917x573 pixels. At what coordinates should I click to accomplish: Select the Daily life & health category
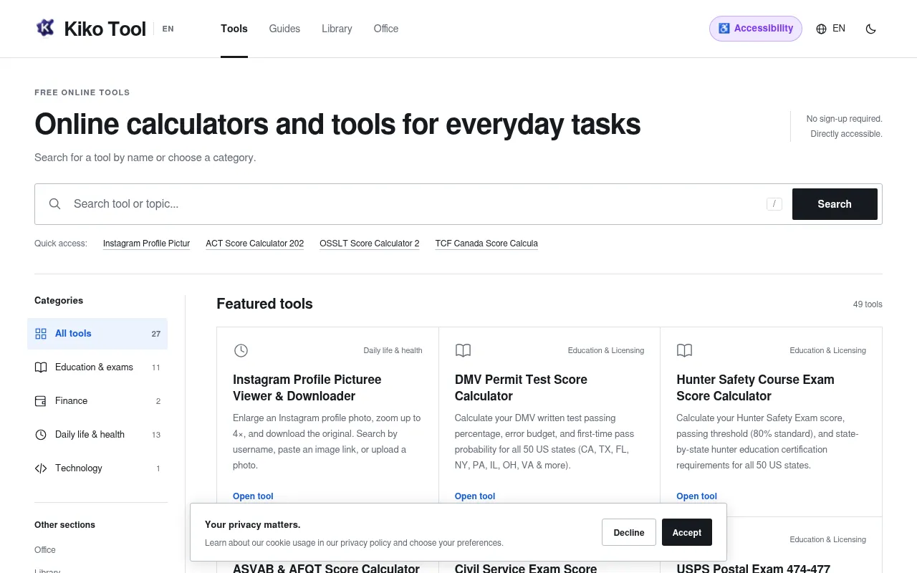[x=97, y=435]
